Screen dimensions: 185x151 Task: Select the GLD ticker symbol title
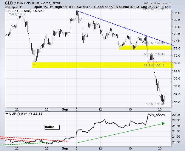[9, 3]
